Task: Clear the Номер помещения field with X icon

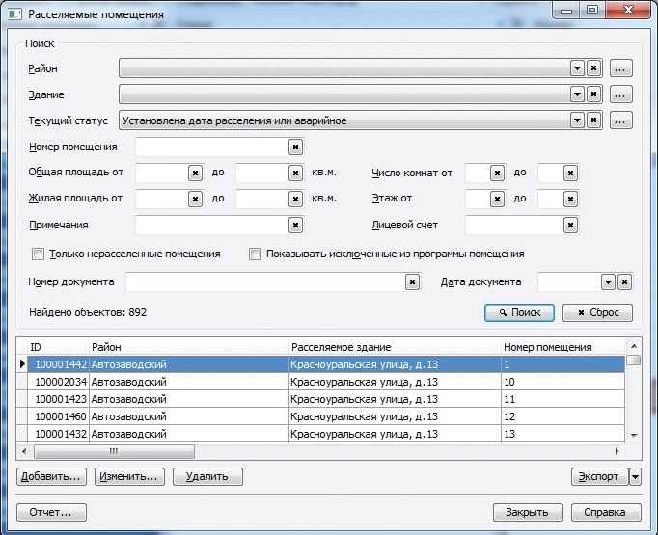Action: (x=295, y=147)
